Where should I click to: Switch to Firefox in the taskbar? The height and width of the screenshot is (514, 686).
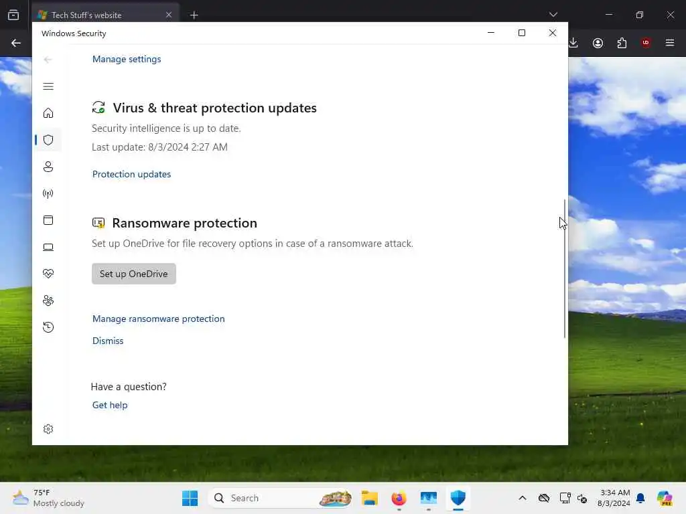tap(399, 498)
